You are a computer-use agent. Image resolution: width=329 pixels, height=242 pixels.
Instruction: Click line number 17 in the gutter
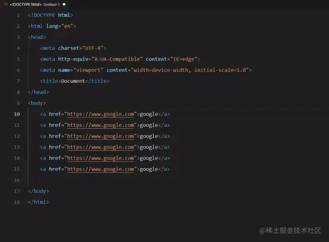pyautogui.click(x=17, y=191)
